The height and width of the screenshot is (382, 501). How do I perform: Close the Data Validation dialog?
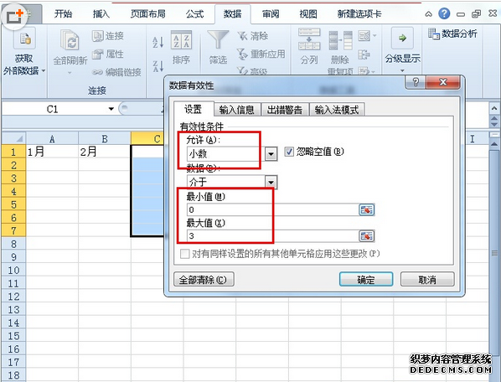click(x=443, y=82)
